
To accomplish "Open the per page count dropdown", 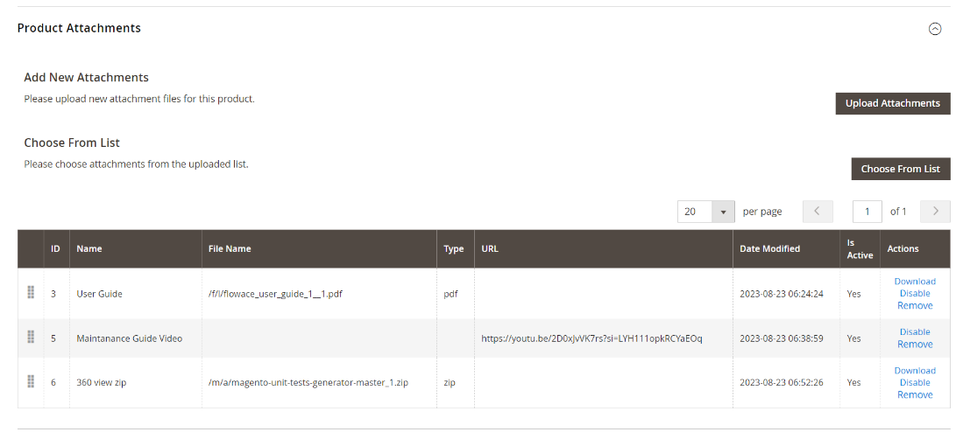I will pyautogui.click(x=723, y=212).
